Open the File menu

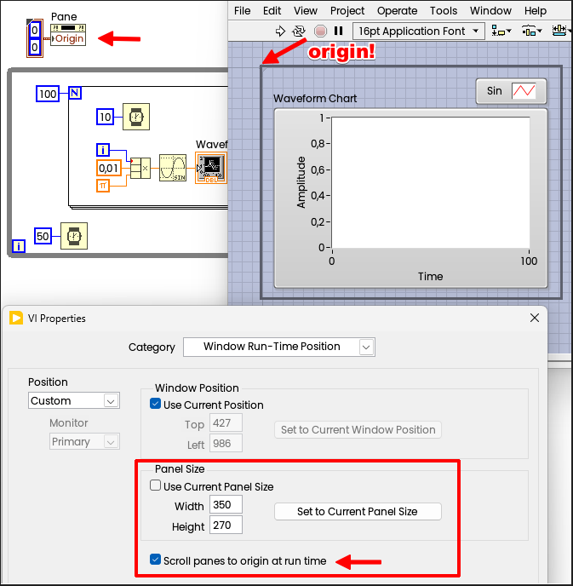pyautogui.click(x=242, y=11)
